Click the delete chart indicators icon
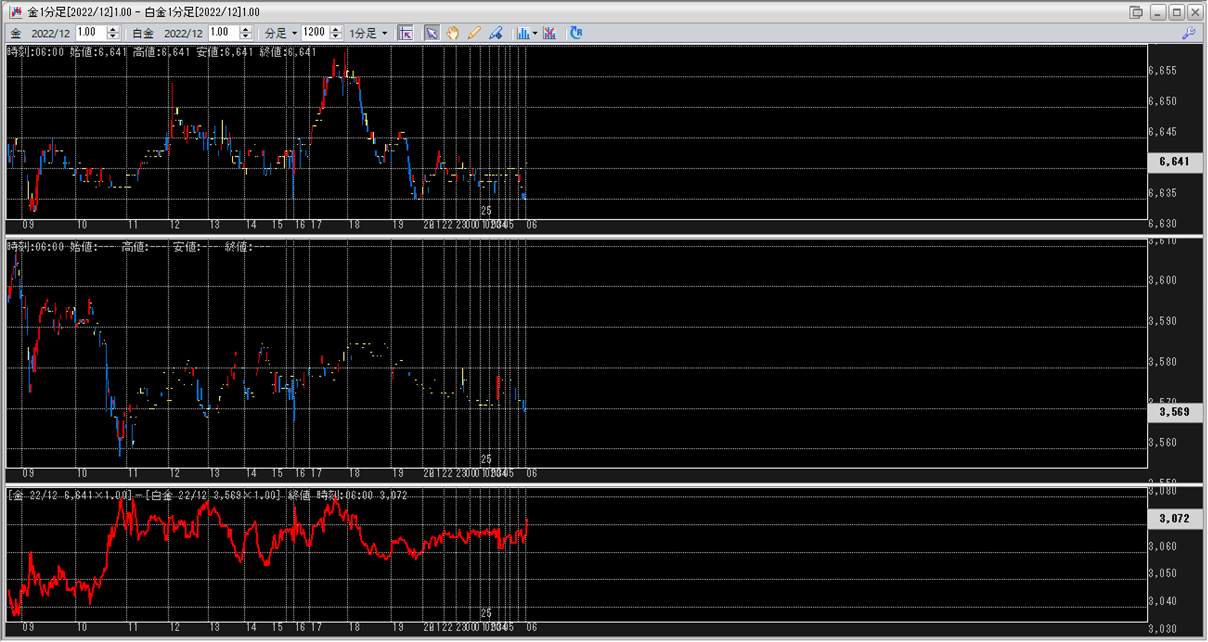This screenshot has width=1208, height=642. (550, 33)
